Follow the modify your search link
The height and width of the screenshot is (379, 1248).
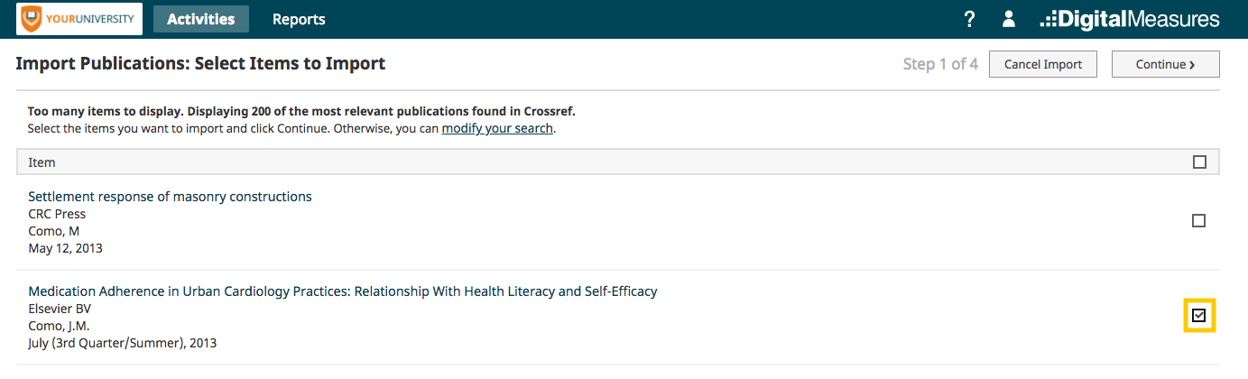click(x=497, y=129)
